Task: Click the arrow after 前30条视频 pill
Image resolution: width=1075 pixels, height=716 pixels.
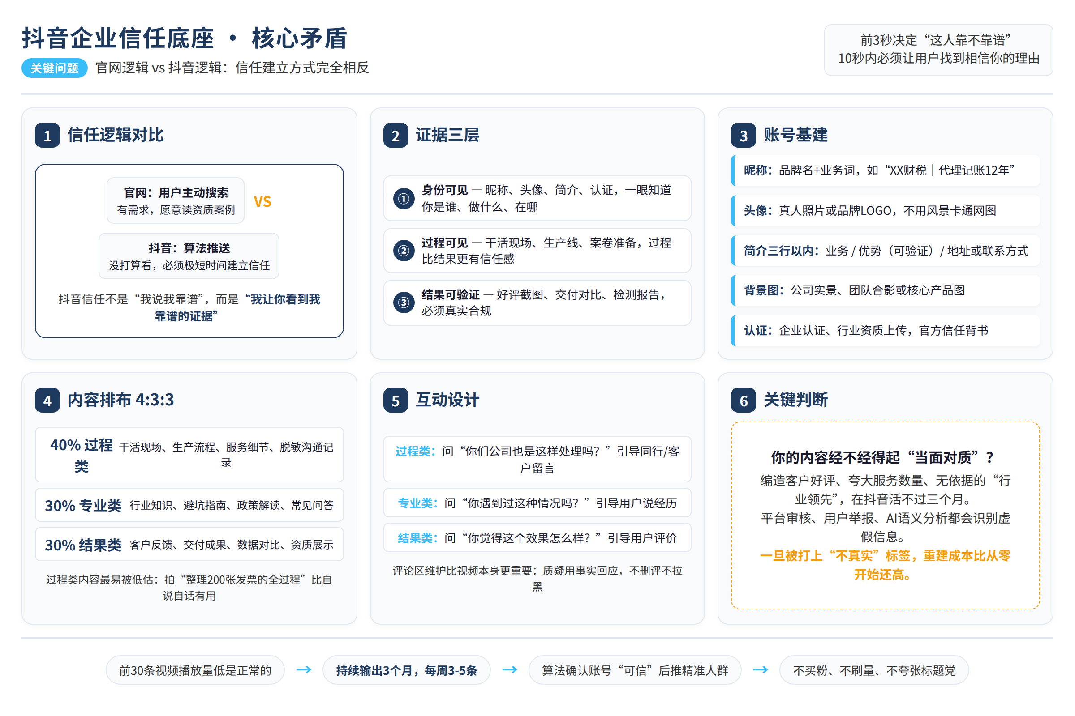Action: coord(304,670)
